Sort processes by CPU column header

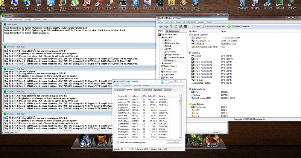point(144,96)
